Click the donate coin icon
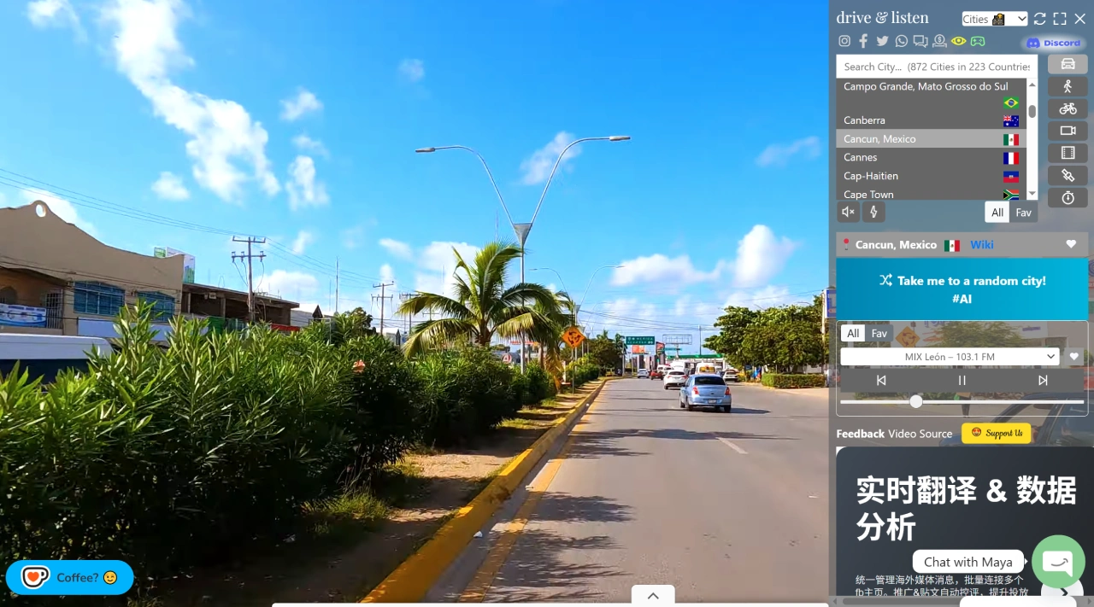 [x=939, y=41]
